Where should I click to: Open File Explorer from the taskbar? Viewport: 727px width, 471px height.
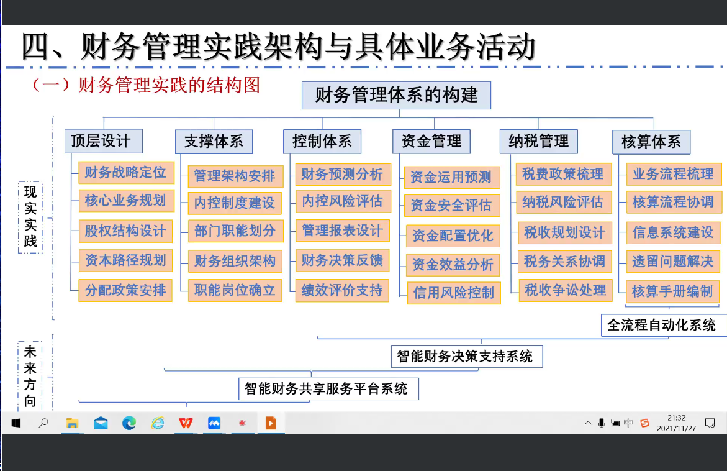pyautogui.click(x=72, y=423)
